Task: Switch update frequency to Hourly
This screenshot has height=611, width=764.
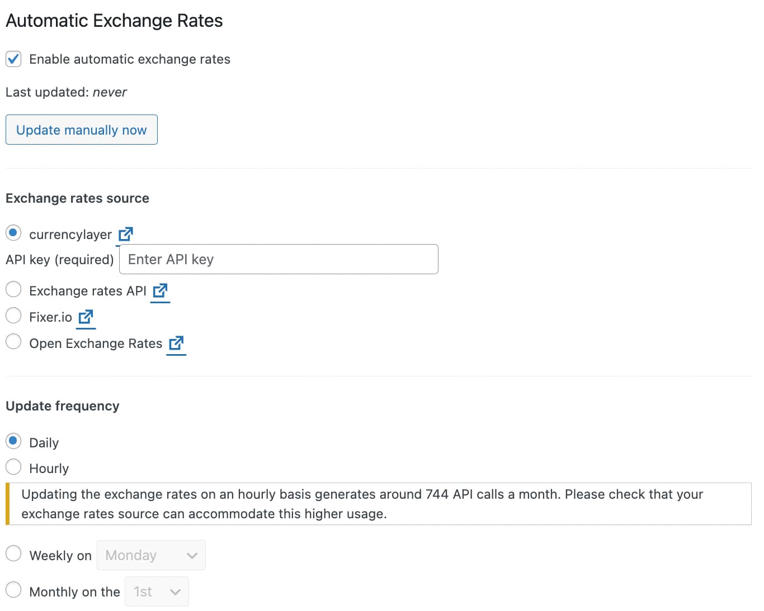Action: point(13,466)
